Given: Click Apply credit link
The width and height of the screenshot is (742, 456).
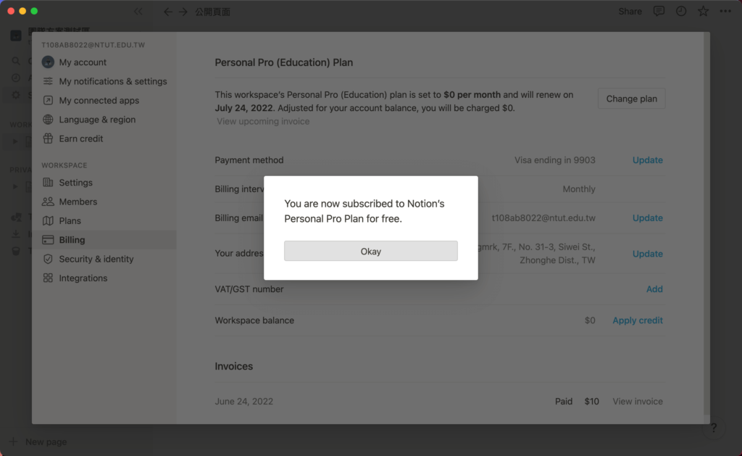Looking at the screenshot, I should (638, 320).
